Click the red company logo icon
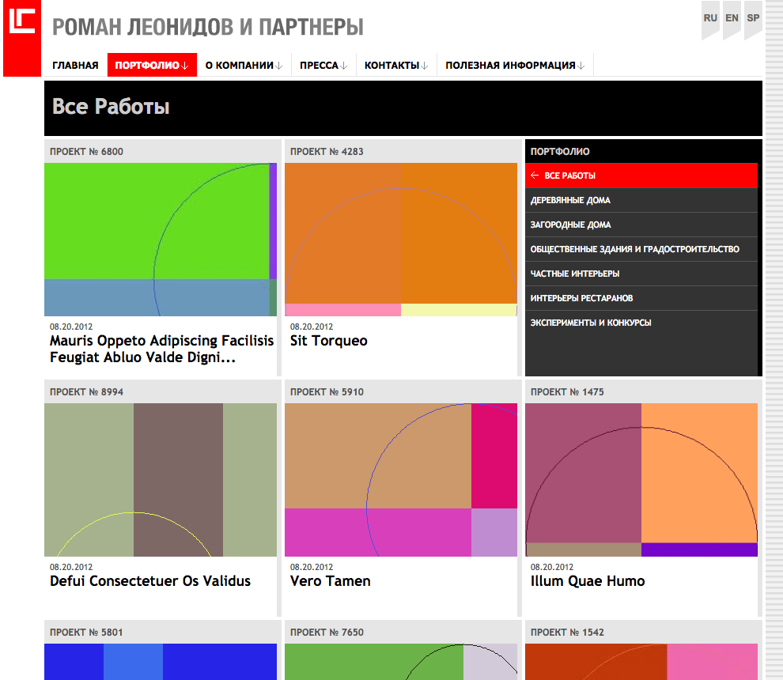This screenshot has width=783, height=680. 22,38
